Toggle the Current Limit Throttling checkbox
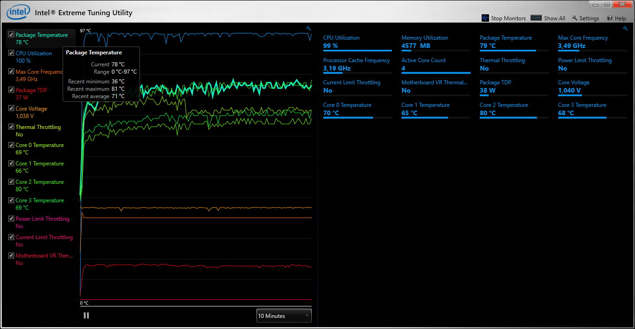 (x=12, y=237)
